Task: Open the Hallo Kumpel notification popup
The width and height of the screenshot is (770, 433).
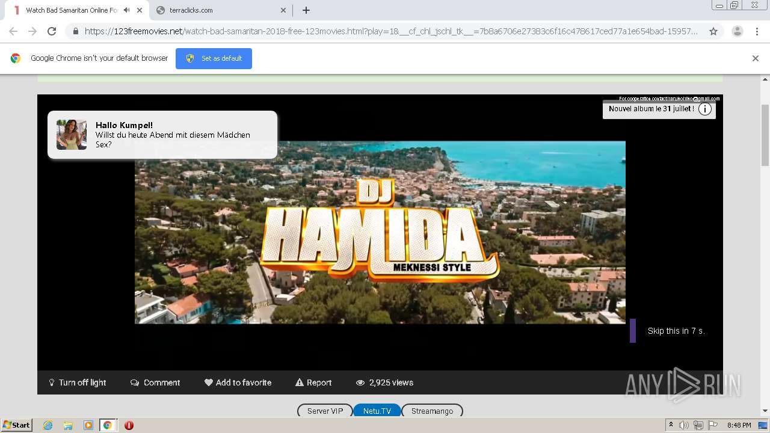Action: [x=162, y=135]
